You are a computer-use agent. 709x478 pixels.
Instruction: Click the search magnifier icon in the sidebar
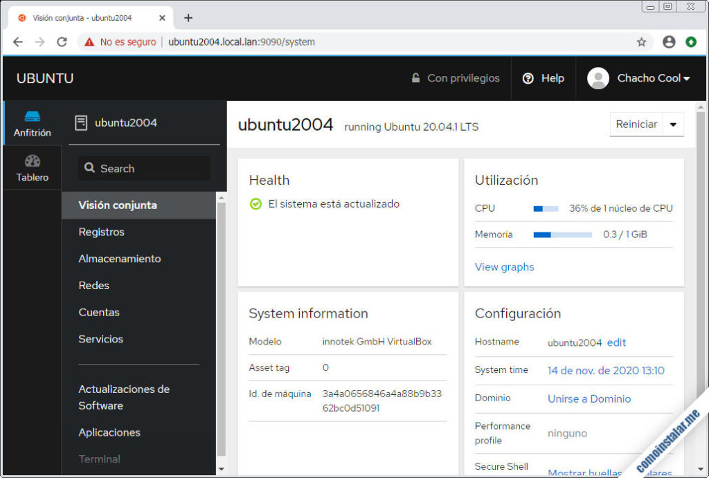click(x=90, y=168)
